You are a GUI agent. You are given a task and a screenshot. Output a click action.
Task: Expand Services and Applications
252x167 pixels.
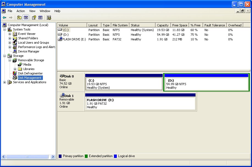coord(4,82)
